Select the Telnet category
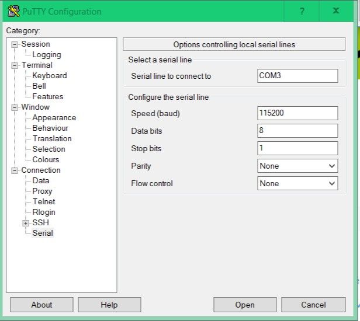 (x=44, y=201)
